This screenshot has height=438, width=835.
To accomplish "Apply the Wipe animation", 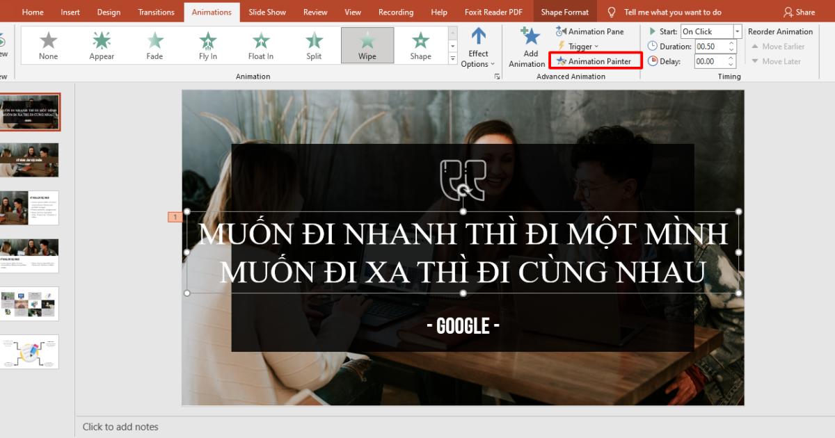I will 367,44.
